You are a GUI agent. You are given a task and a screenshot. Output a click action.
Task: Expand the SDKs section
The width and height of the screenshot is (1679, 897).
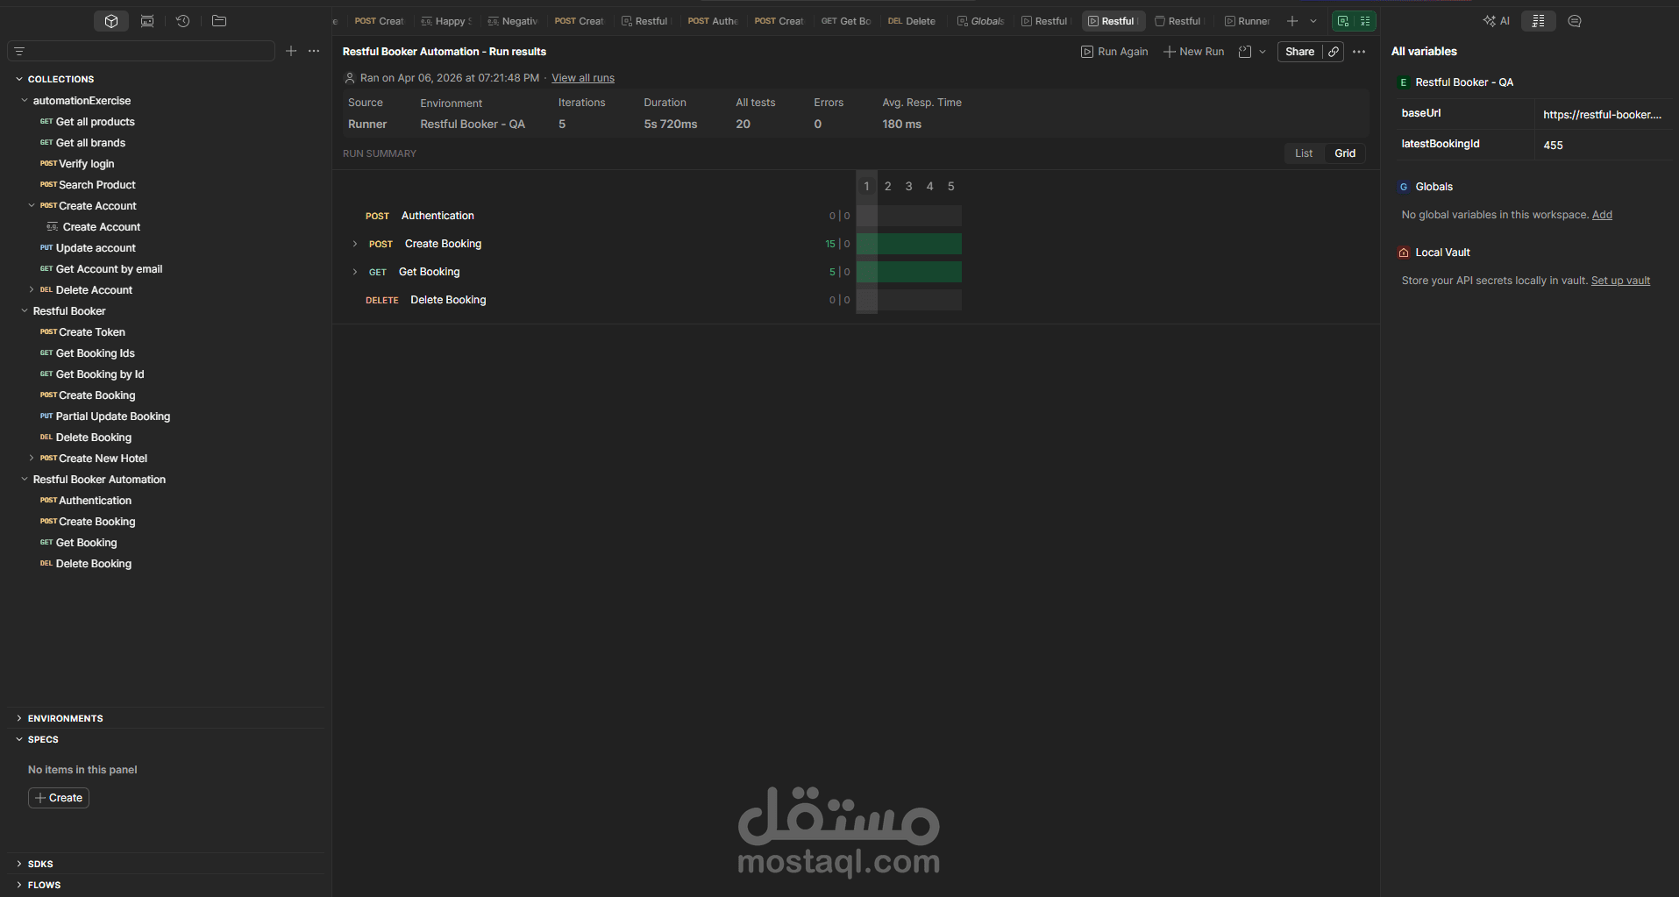(x=19, y=864)
